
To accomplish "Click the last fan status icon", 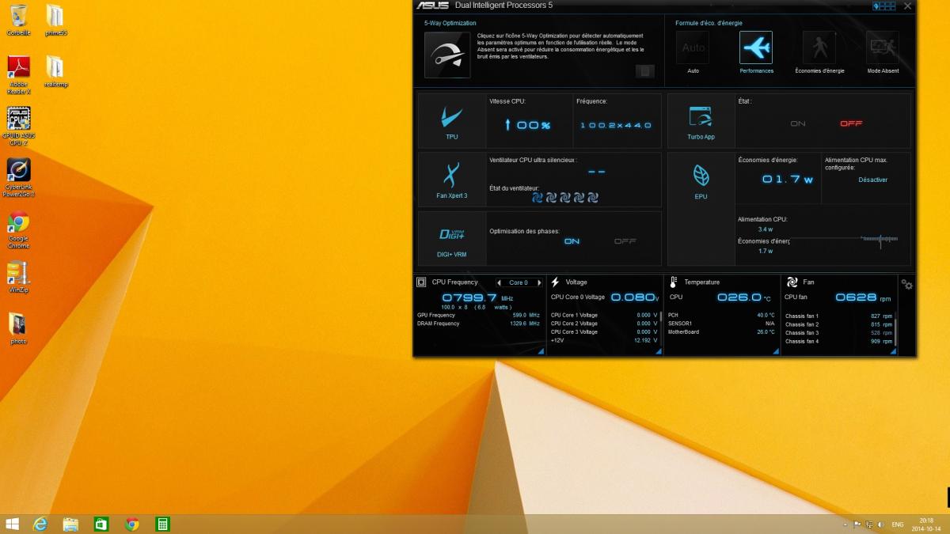I will 593,197.
